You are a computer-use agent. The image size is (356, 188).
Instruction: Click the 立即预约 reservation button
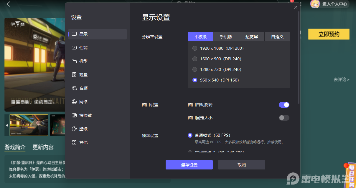point(329,34)
